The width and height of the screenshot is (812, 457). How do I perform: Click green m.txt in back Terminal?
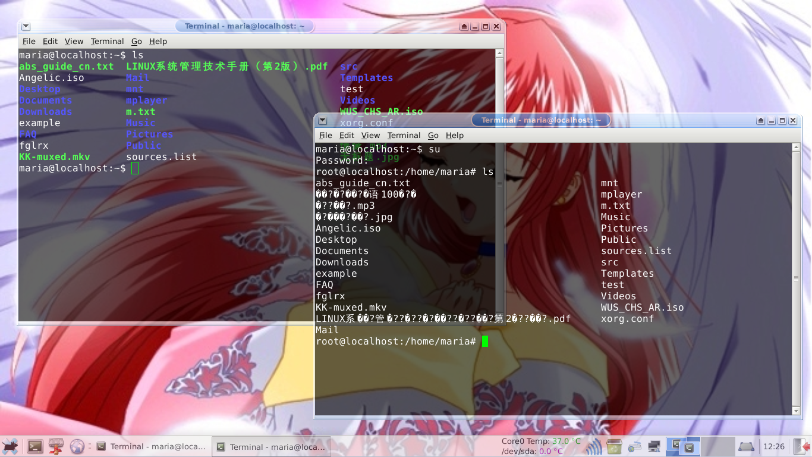coord(140,112)
